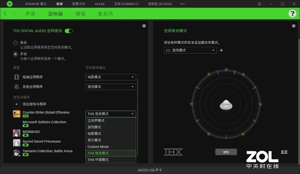Switch to the 控制室 (STUDIO) tab
The height and width of the screenshot is (174, 300).
click(x=160, y=4)
